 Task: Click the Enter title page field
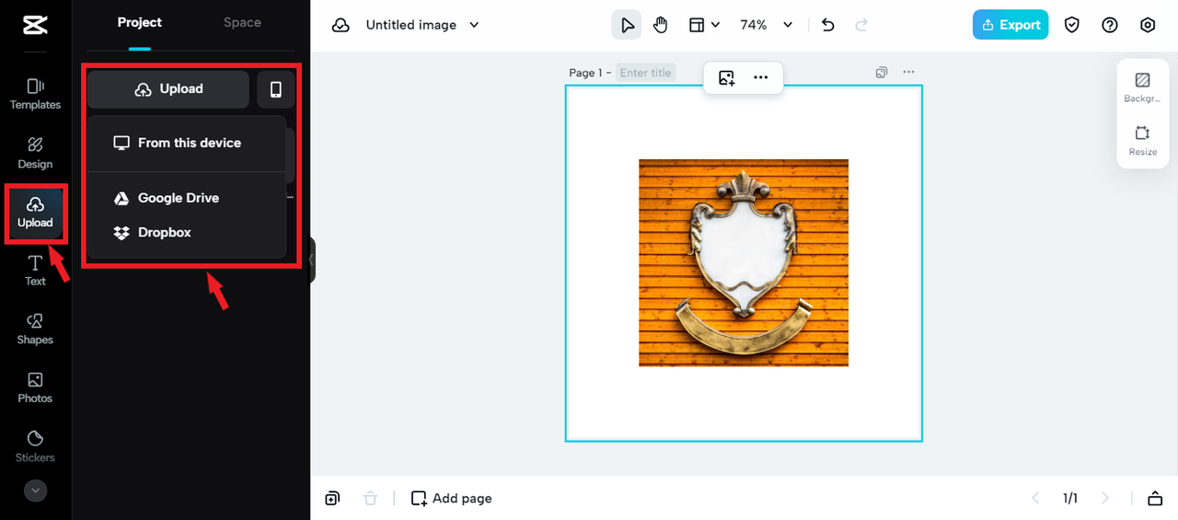645,73
